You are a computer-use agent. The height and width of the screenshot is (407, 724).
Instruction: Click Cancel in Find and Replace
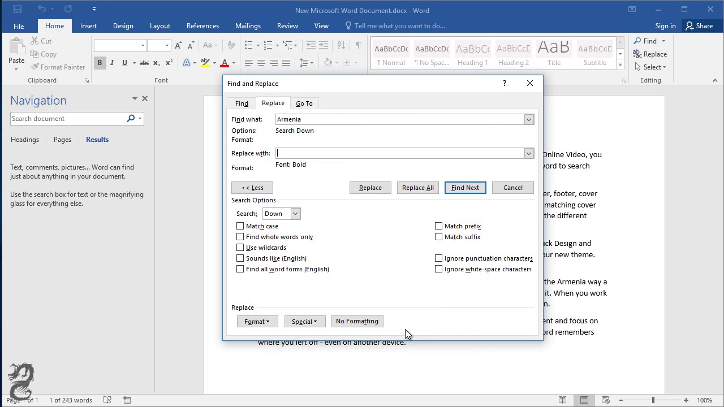[x=513, y=188]
